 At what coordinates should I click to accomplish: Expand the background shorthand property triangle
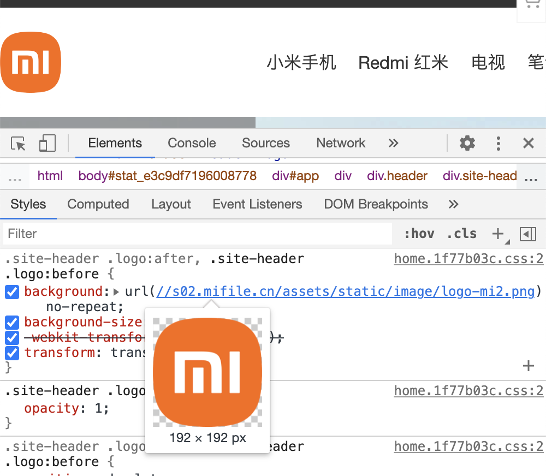tap(116, 292)
